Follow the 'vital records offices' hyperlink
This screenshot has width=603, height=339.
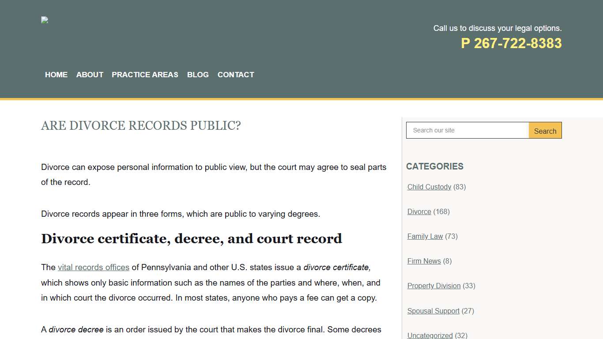coord(93,267)
